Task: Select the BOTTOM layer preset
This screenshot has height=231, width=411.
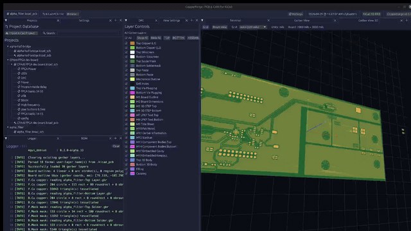Action: click(x=179, y=38)
